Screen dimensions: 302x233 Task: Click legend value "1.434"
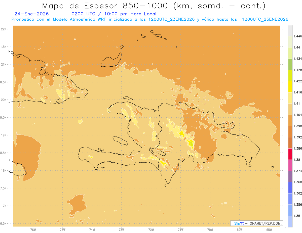tap(298, 59)
